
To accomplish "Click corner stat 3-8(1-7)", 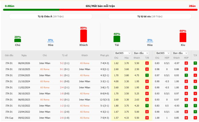I will (105, 87).
